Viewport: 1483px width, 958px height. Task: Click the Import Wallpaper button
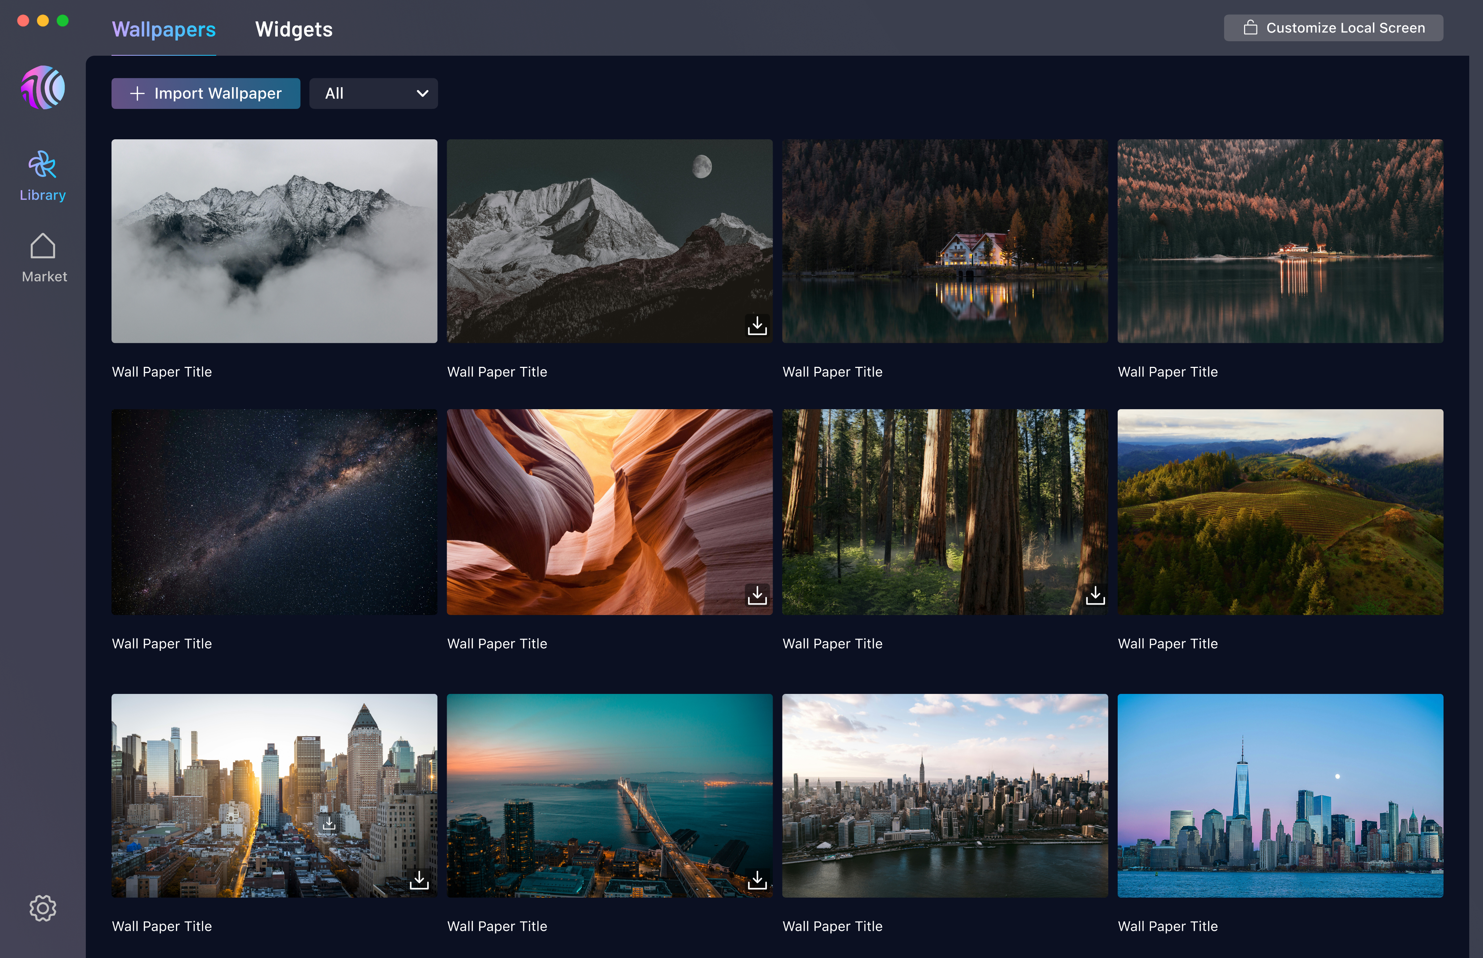[x=205, y=93]
